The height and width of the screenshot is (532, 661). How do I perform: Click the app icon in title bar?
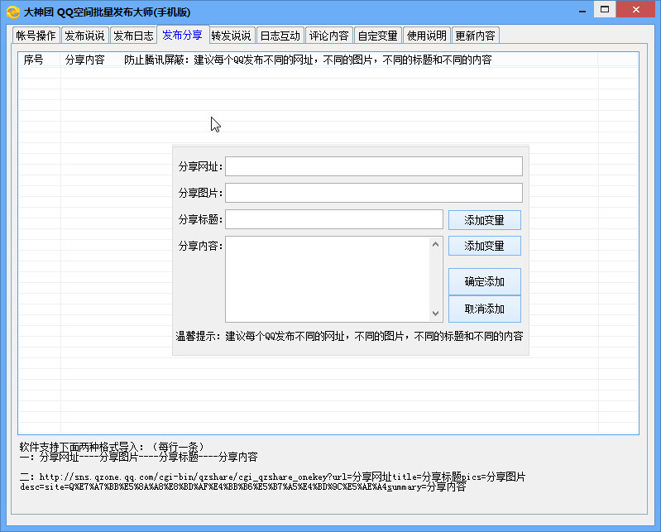(13, 12)
